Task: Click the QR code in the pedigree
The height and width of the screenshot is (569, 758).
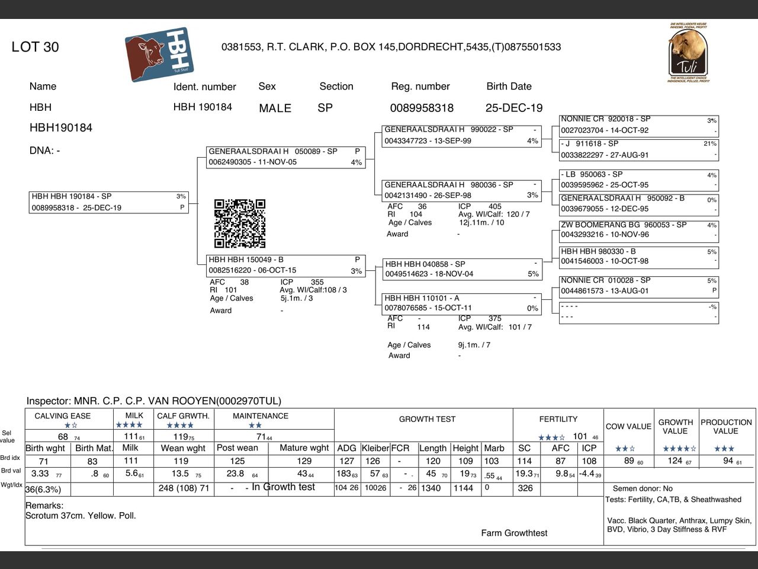Action: (x=240, y=223)
